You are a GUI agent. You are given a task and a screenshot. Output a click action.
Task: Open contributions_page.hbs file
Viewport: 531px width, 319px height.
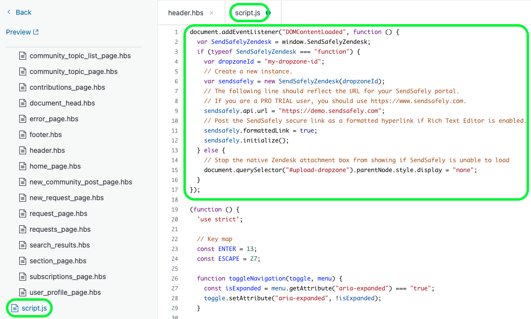point(67,87)
